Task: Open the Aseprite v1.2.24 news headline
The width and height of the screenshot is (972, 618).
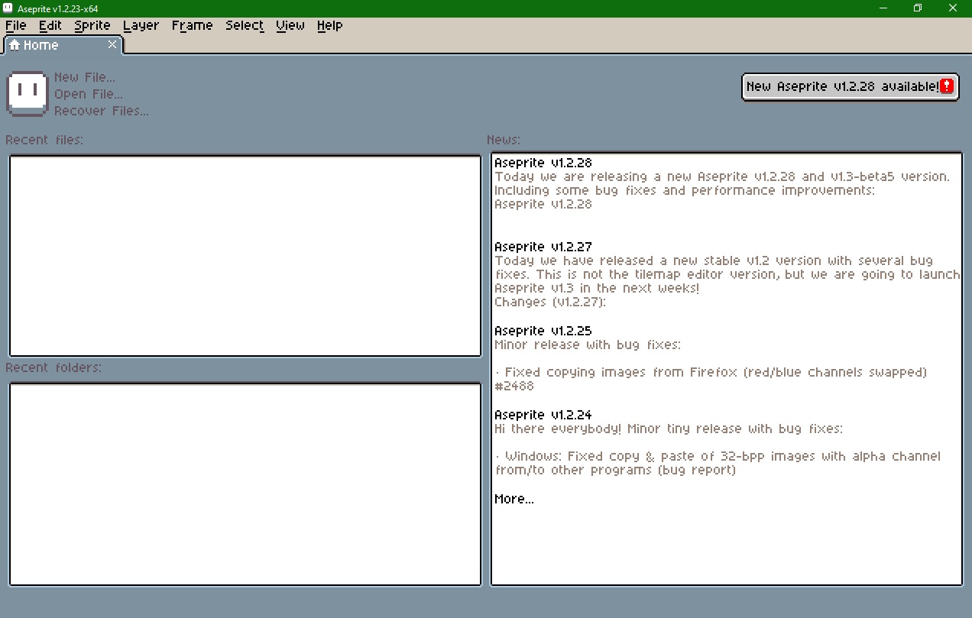Action: pos(543,415)
